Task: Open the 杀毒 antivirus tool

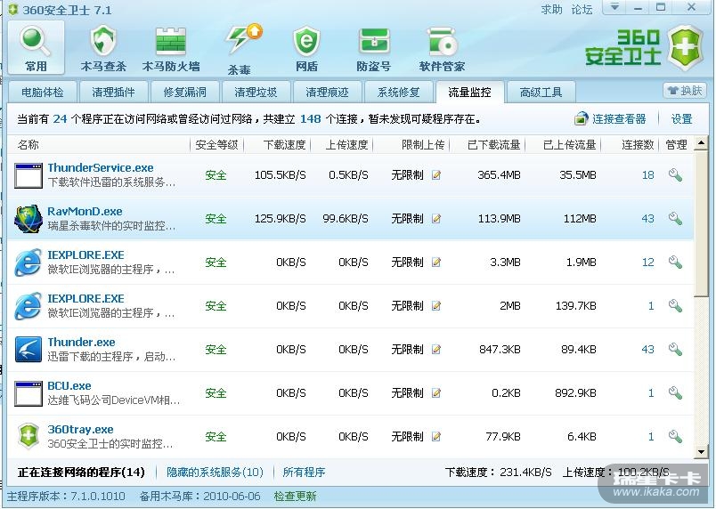Action: [240, 48]
